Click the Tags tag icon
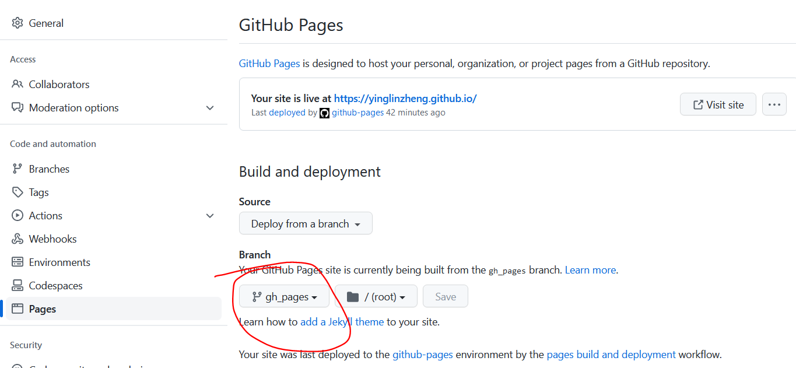This screenshot has width=796, height=368. click(x=17, y=192)
